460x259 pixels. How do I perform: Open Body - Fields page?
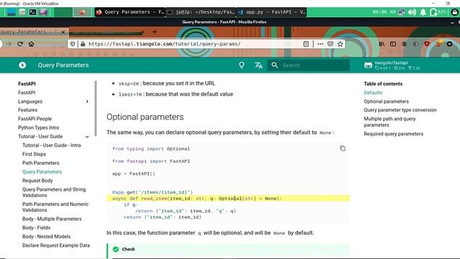[36, 227]
